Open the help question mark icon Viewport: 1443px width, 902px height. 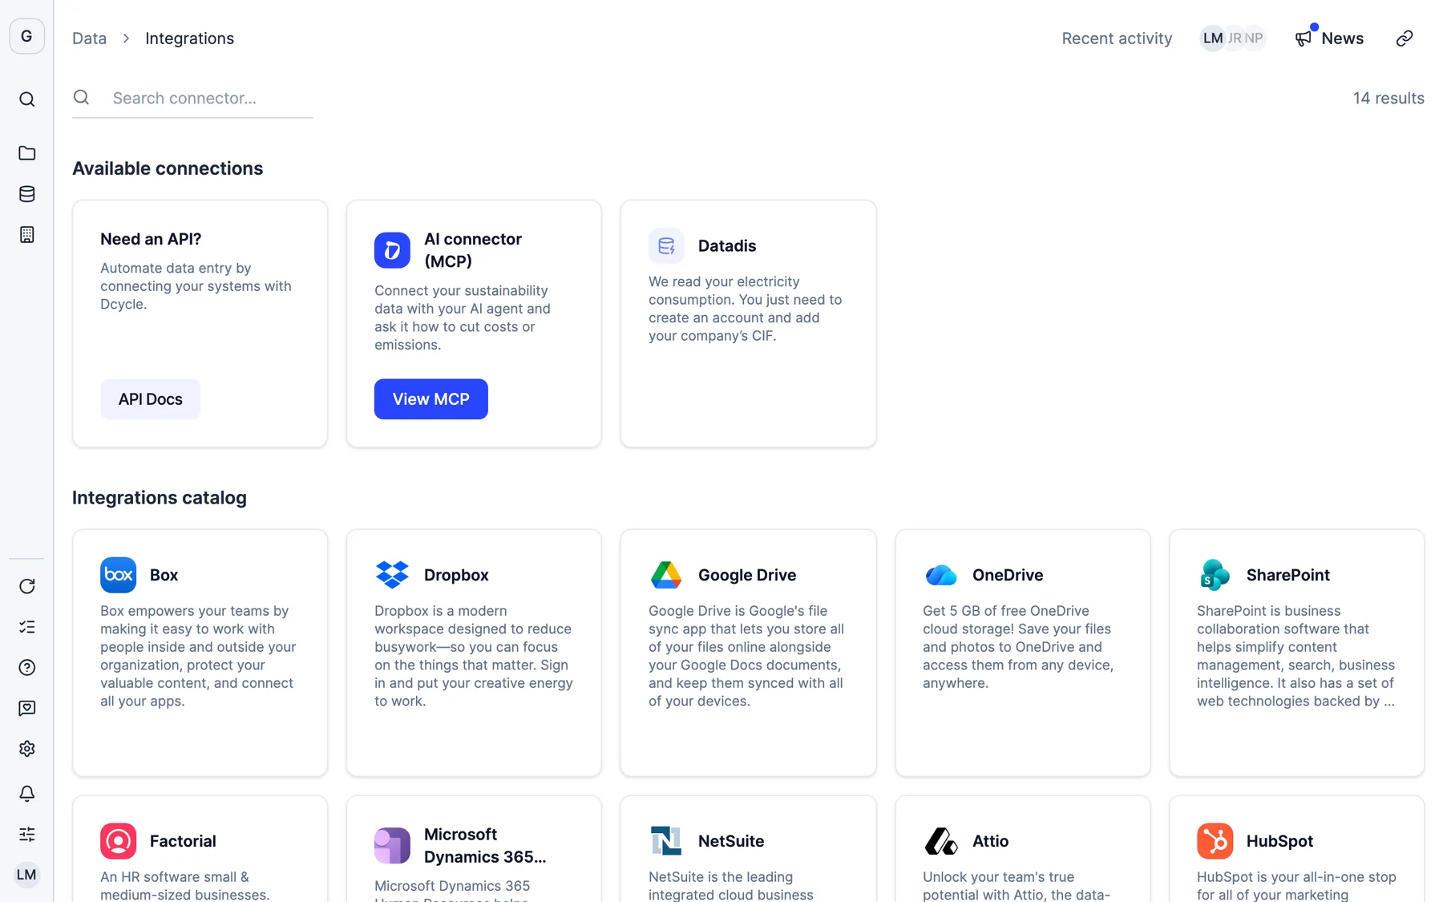pos(27,668)
